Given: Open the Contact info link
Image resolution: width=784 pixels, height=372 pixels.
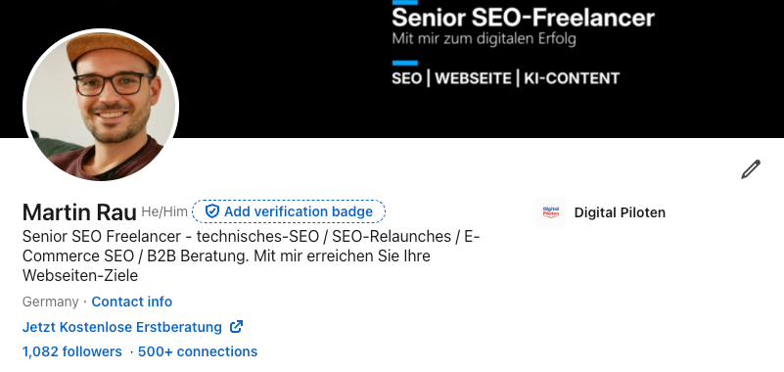Looking at the screenshot, I should tap(132, 302).
